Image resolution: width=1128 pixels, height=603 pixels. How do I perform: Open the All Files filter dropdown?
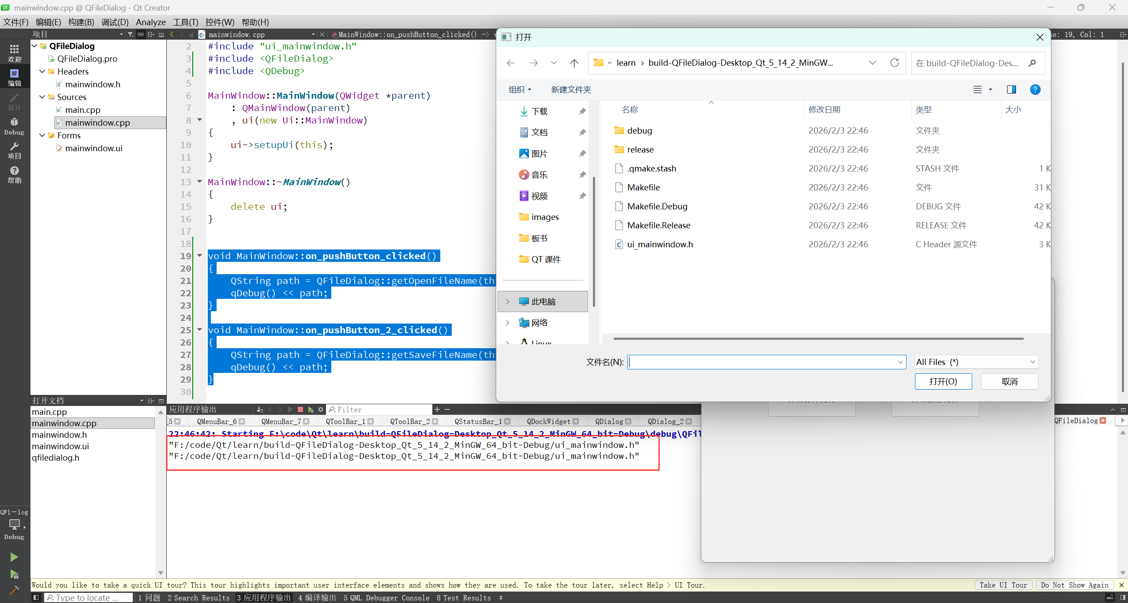point(976,362)
